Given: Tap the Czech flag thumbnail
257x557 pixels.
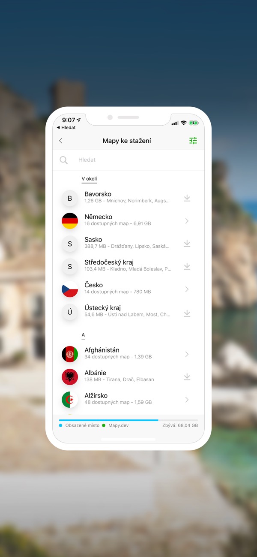Looking at the screenshot, I should (x=70, y=289).
